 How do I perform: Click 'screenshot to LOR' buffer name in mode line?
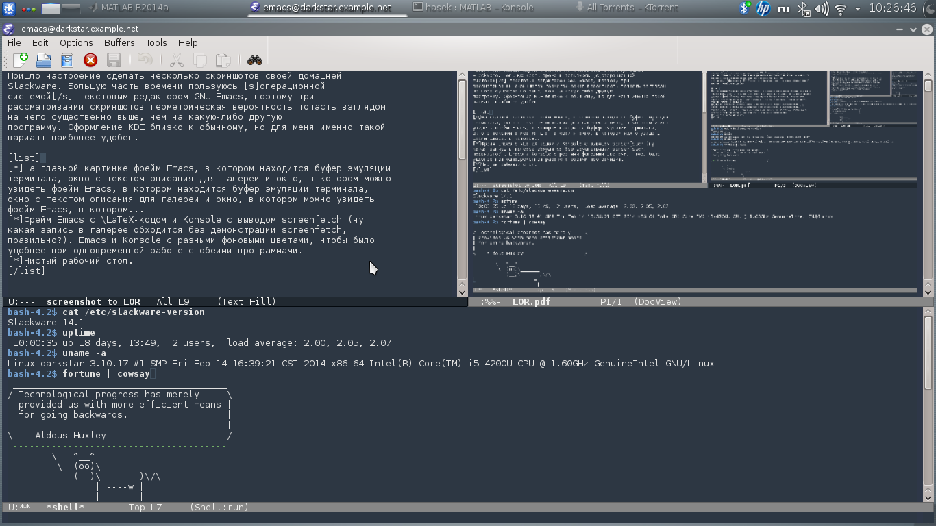pyautogui.click(x=93, y=301)
